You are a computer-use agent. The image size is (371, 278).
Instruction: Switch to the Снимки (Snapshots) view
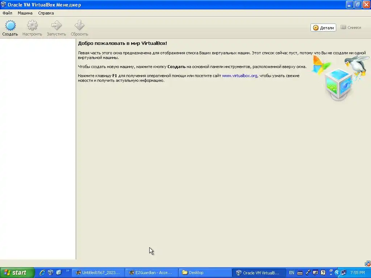pyautogui.click(x=351, y=28)
